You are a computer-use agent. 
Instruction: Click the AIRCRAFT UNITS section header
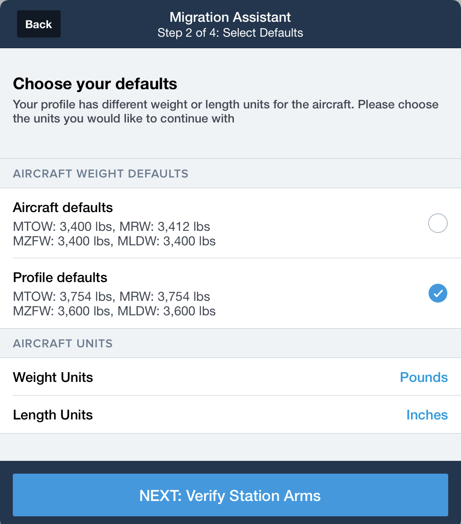[x=63, y=344]
